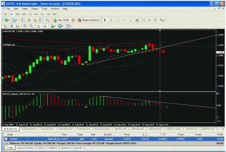The height and width of the screenshot is (152, 226).
Task: Toggle the Terminal panel icon
Action: 41,20
